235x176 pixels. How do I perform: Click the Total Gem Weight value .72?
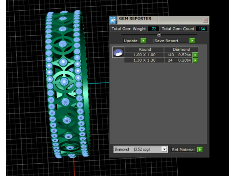153,29
